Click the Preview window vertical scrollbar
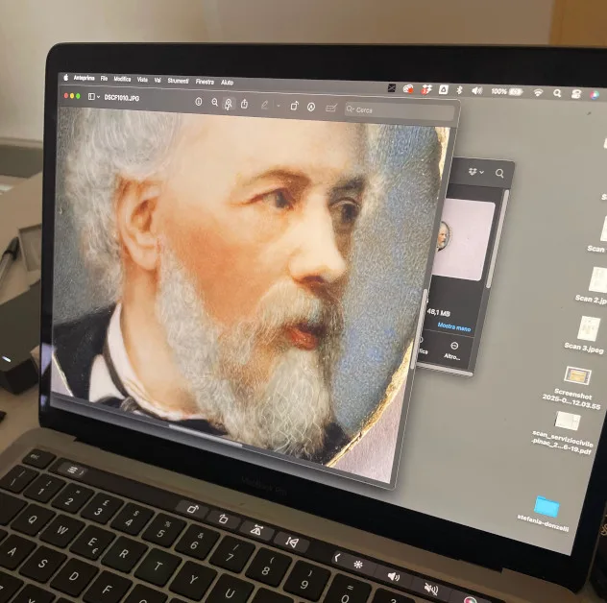607x603 pixels. pos(421,329)
